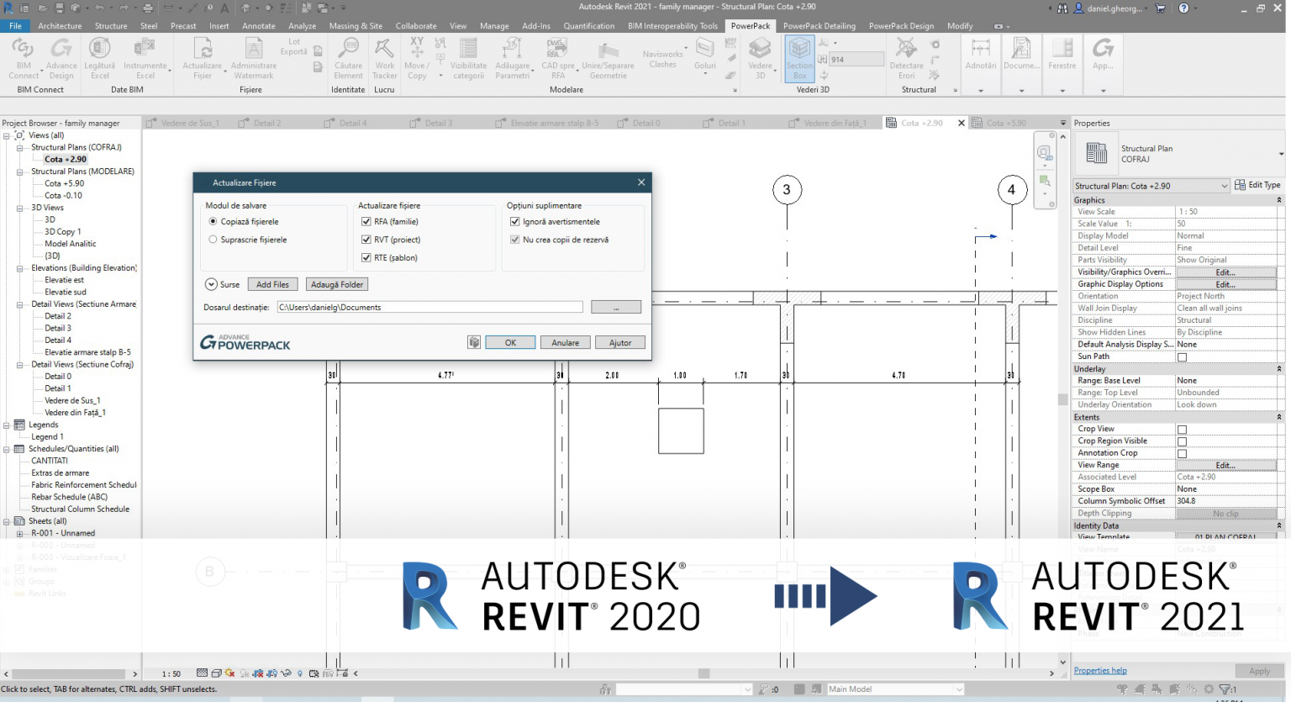The height and width of the screenshot is (702, 1291).
Task: Click the CAD spre RFA tool
Action: pos(557,59)
